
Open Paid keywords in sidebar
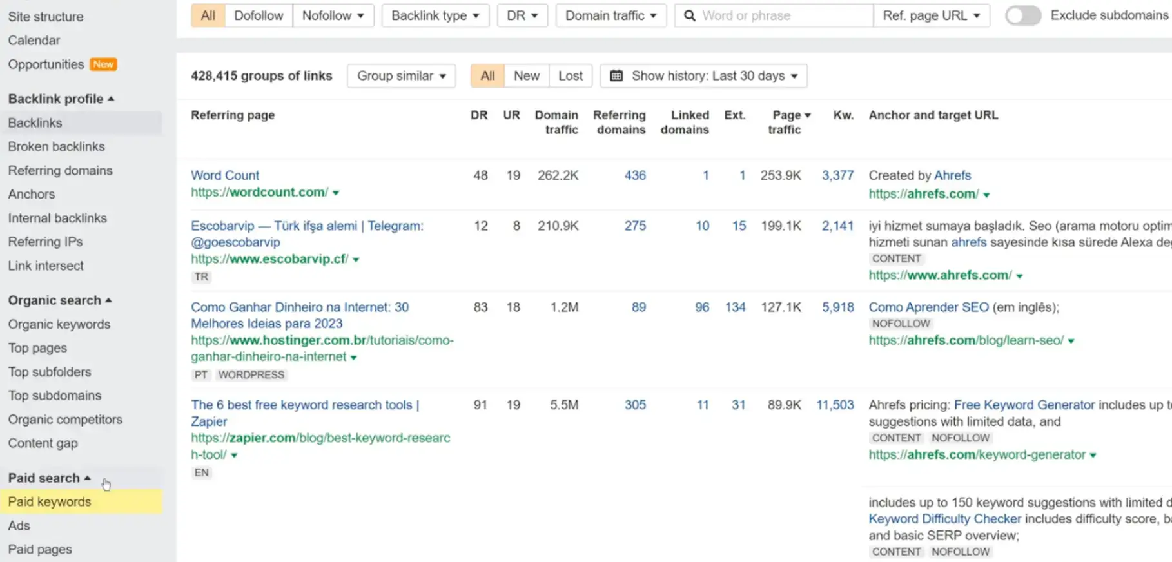(x=50, y=502)
